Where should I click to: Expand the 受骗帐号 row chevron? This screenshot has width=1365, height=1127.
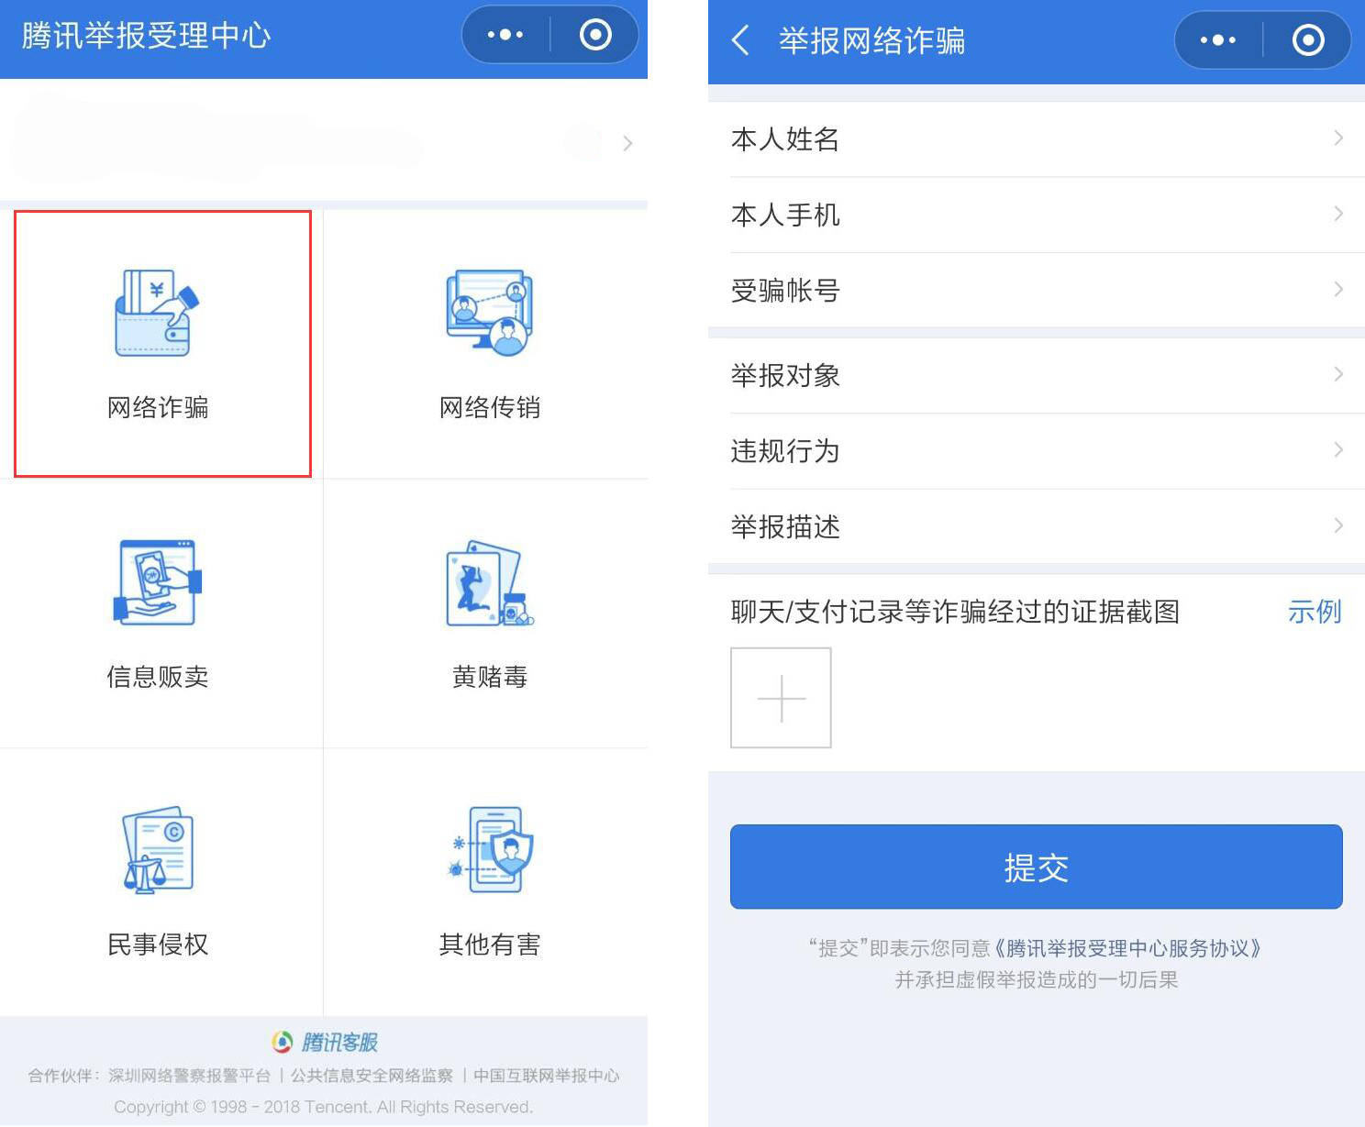[1338, 290]
